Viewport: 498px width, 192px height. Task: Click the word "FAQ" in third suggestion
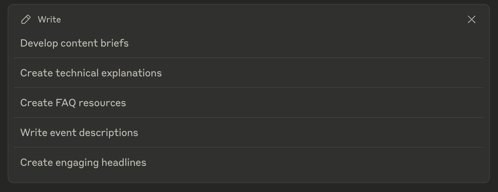tap(66, 103)
